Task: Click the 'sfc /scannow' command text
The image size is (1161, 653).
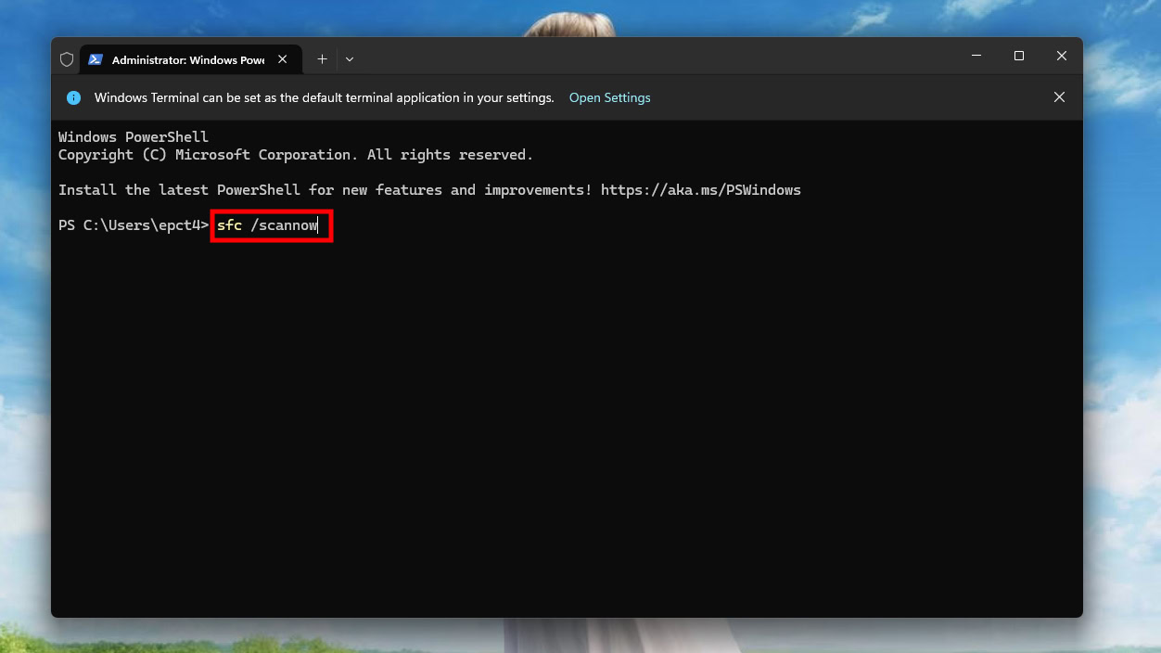Action: click(267, 225)
